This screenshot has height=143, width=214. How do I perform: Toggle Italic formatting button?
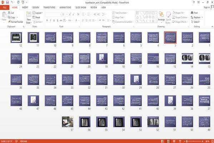coord(50,20)
